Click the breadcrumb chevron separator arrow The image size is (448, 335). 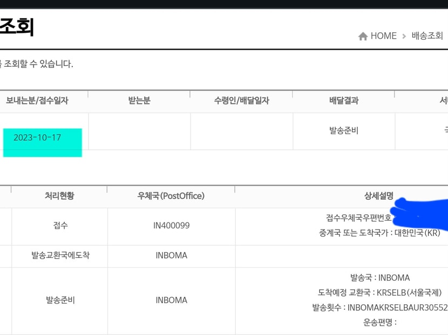(x=404, y=36)
